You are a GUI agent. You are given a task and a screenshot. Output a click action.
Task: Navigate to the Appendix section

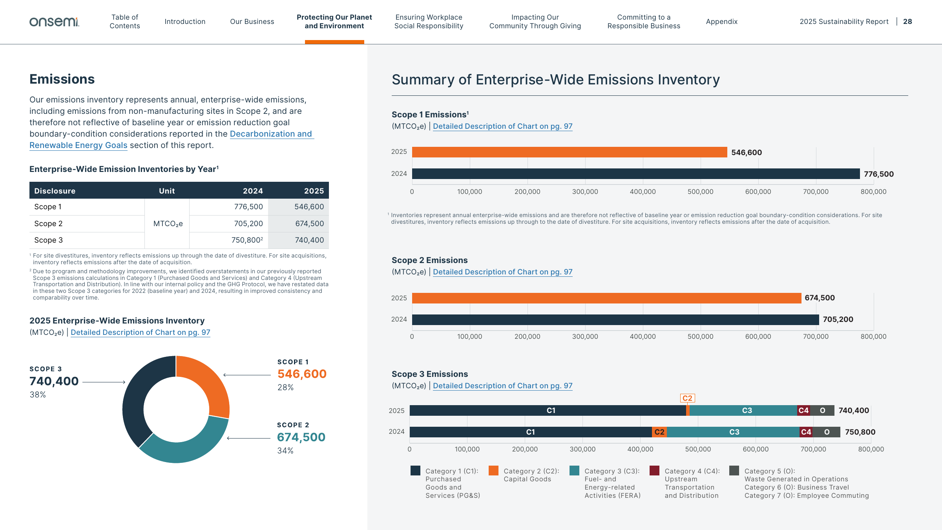click(721, 22)
